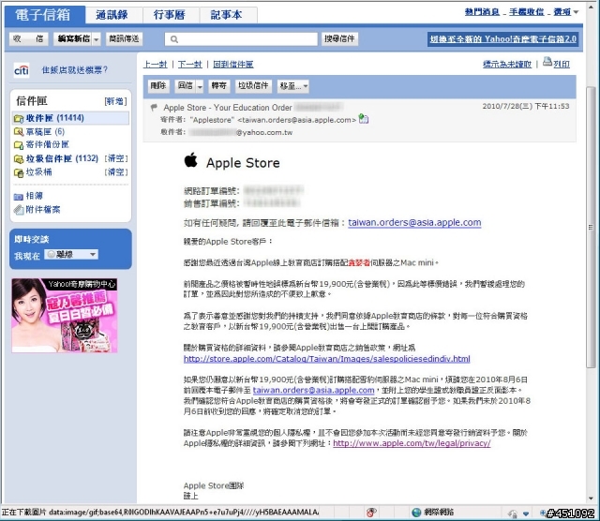The height and width of the screenshot is (521, 600).
Task: Click the Citi logo ad icon
Action: tap(22, 70)
